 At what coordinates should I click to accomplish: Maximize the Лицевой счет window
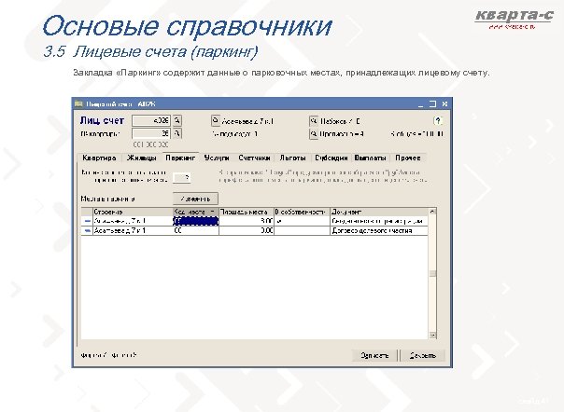point(432,104)
